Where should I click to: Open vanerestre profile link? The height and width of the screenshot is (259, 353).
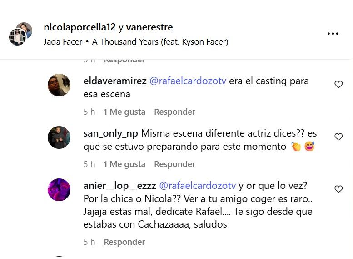pos(149,27)
